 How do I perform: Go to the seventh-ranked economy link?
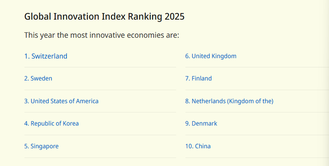click(199, 79)
